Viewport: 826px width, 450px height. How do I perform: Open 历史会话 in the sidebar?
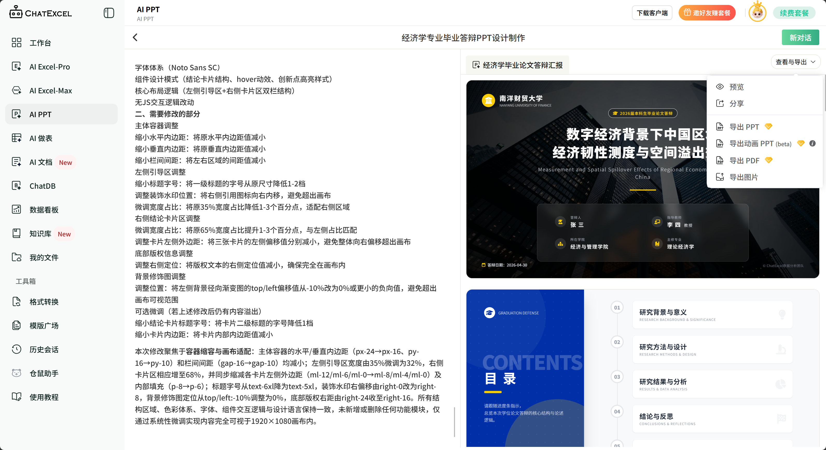pyautogui.click(x=61, y=349)
